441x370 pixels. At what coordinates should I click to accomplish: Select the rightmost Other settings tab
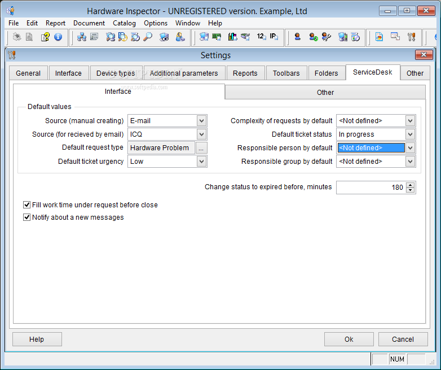pyautogui.click(x=415, y=73)
